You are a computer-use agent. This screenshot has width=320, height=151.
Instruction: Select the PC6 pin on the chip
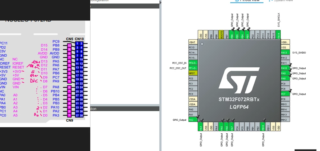click(285, 99)
